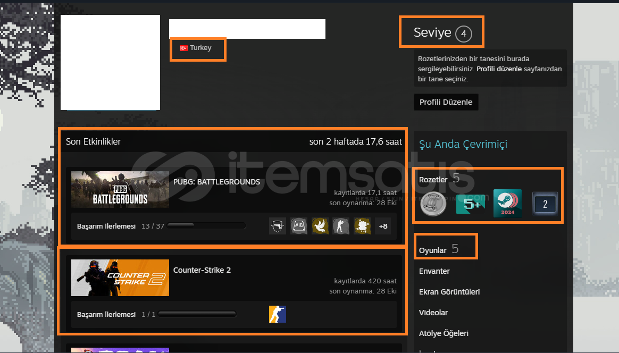Open the Rozetler badges page
The image size is (619, 353).
433,180
